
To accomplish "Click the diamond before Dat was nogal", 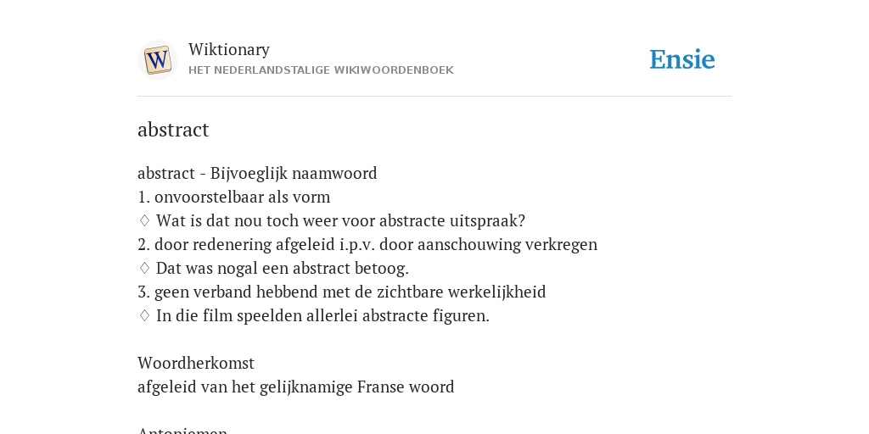I will click(x=144, y=269).
